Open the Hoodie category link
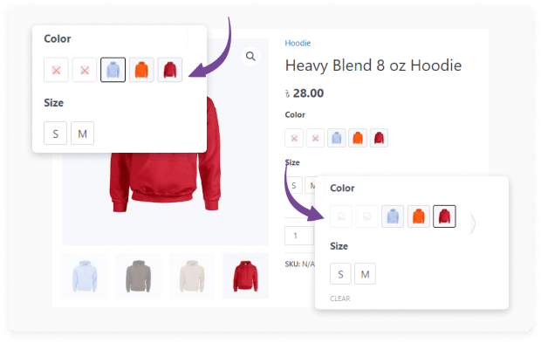The height and width of the screenshot is (343, 541). 298,43
